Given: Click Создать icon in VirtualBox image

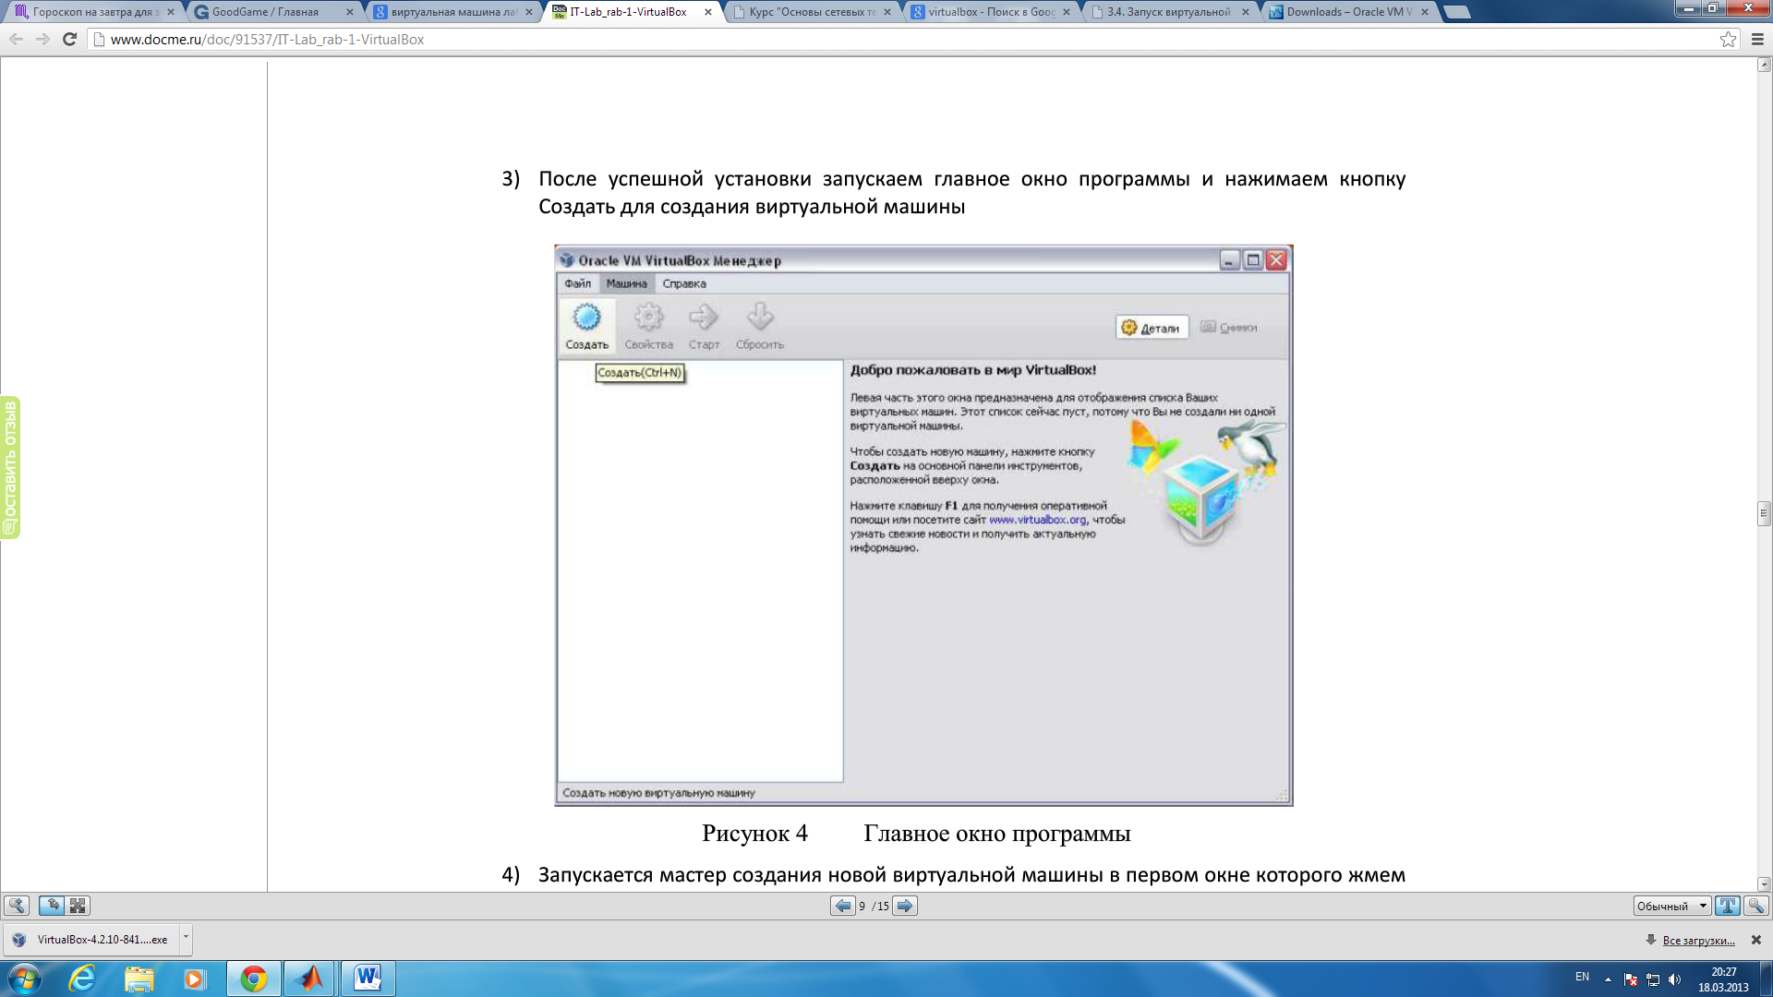Looking at the screenshot, I should click(586, 326).
